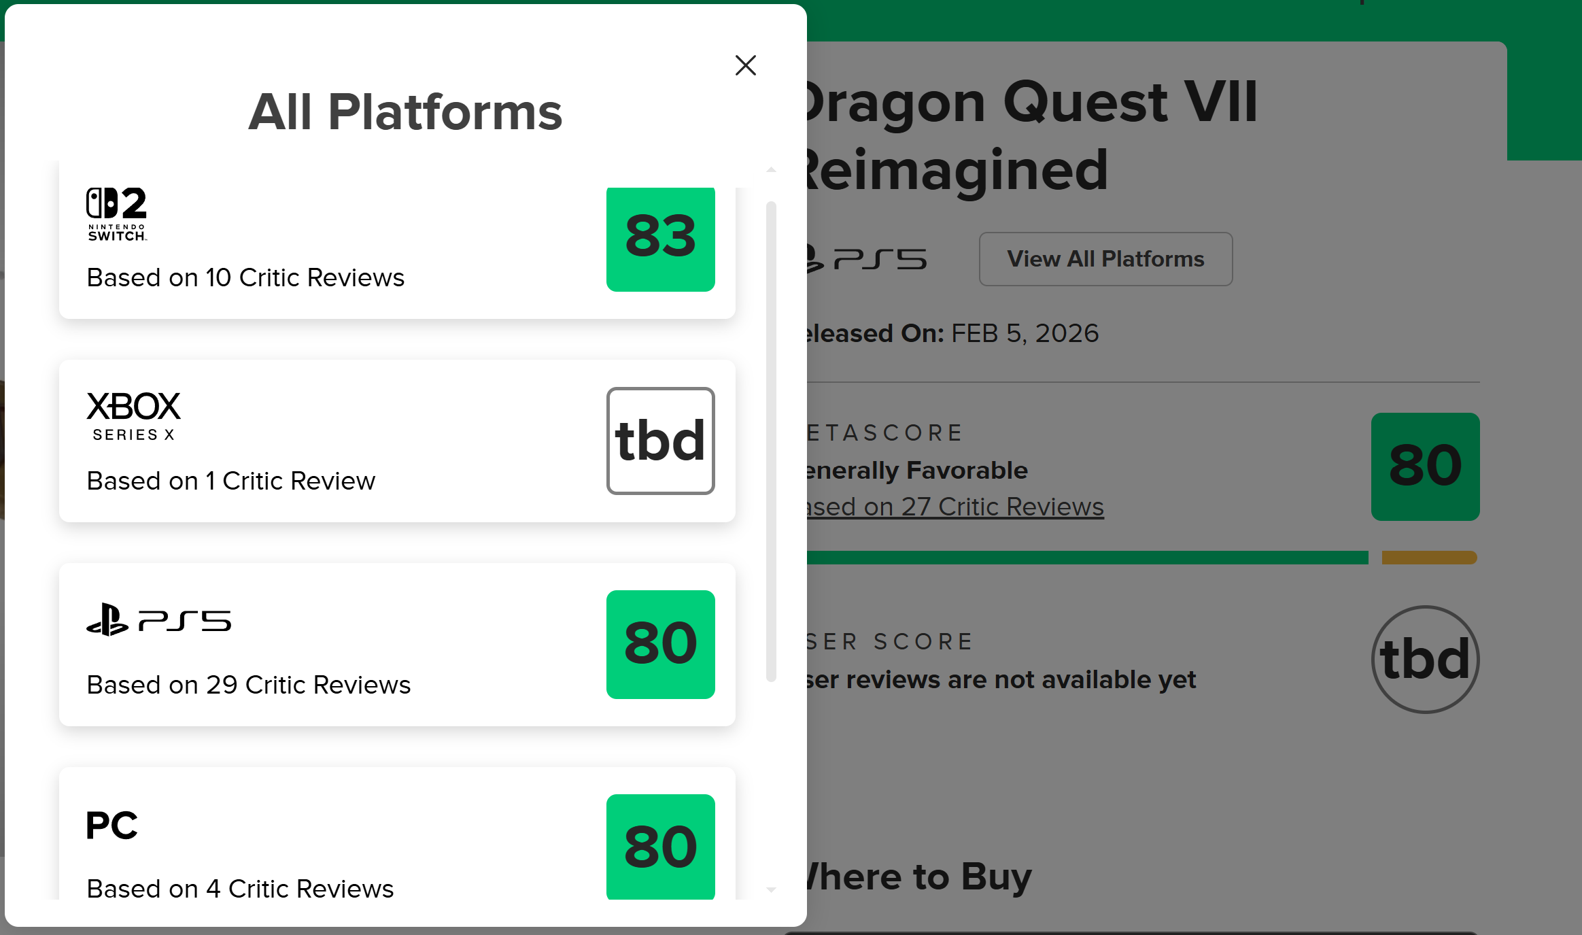Click the 80 score badge for PS5
The height and width of the screenshot is (935, 1582).
coord(660,644)
